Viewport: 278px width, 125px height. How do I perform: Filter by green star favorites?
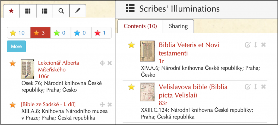[x=61, y=33]
